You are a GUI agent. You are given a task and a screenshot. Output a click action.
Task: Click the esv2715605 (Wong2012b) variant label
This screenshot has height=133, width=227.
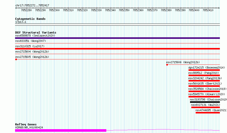coord(32,57)
